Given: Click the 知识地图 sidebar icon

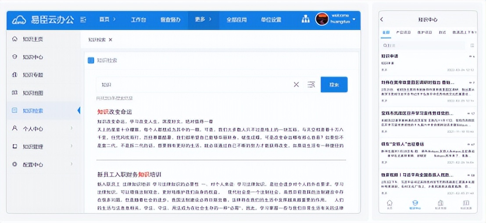Looking at the screenshot, I should [14, 93].
